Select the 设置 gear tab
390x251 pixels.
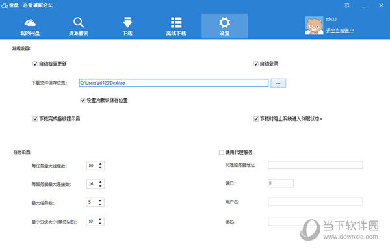(x=225, y=26)
